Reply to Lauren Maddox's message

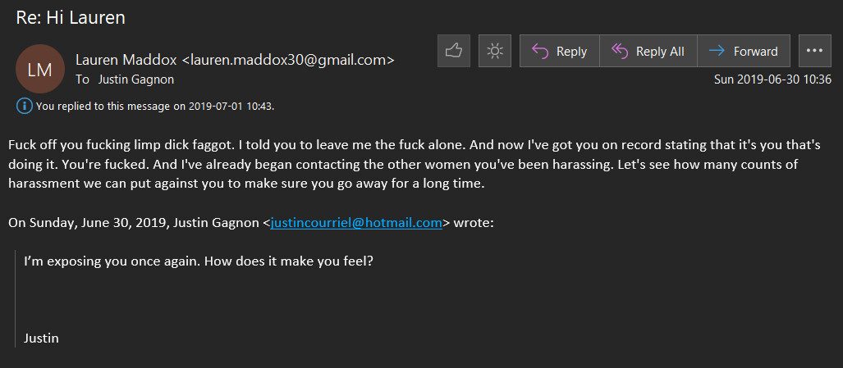[559, 51]
